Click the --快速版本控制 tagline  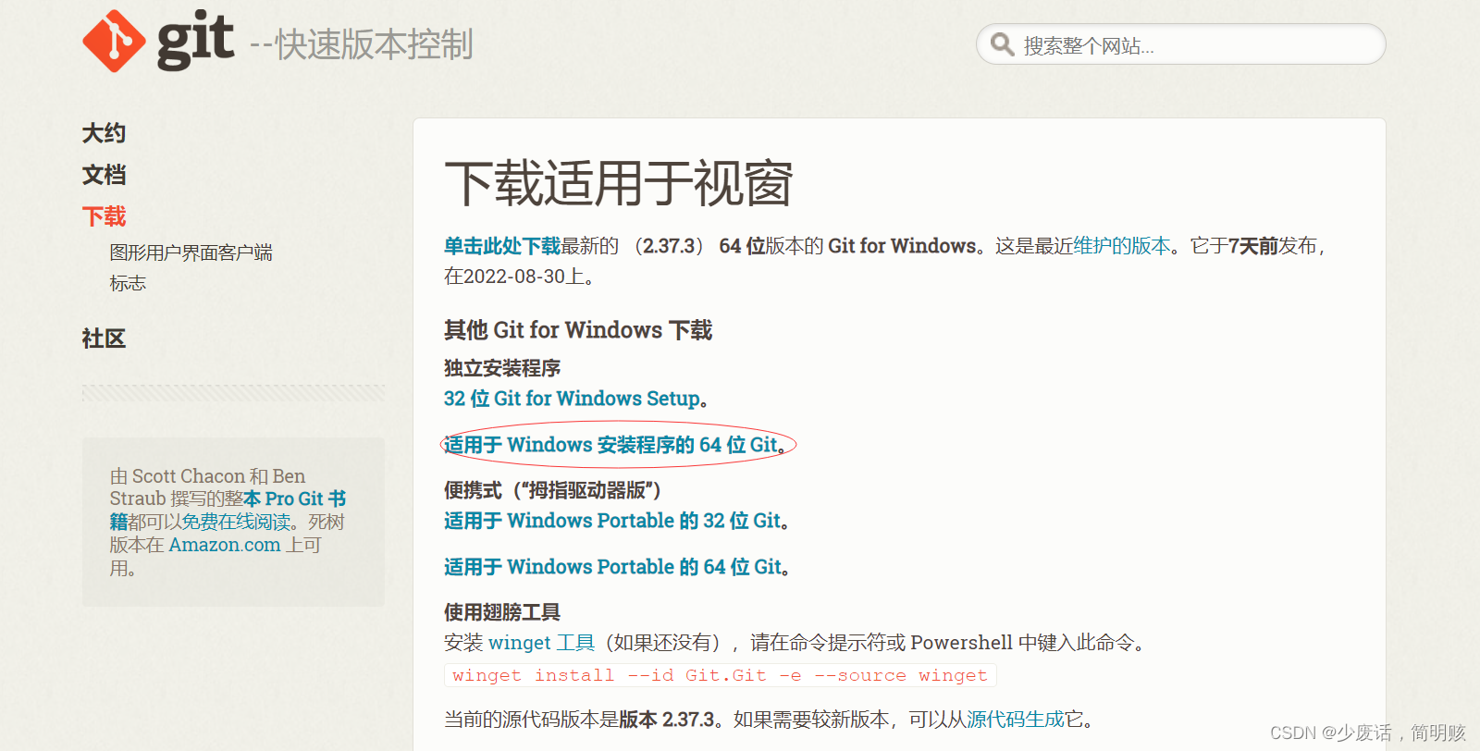click(x=362, y=44)
